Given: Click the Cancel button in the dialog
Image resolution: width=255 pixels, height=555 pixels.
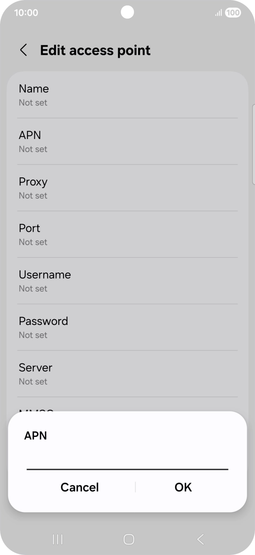Looking at the screenshot, I should [79, 487].
